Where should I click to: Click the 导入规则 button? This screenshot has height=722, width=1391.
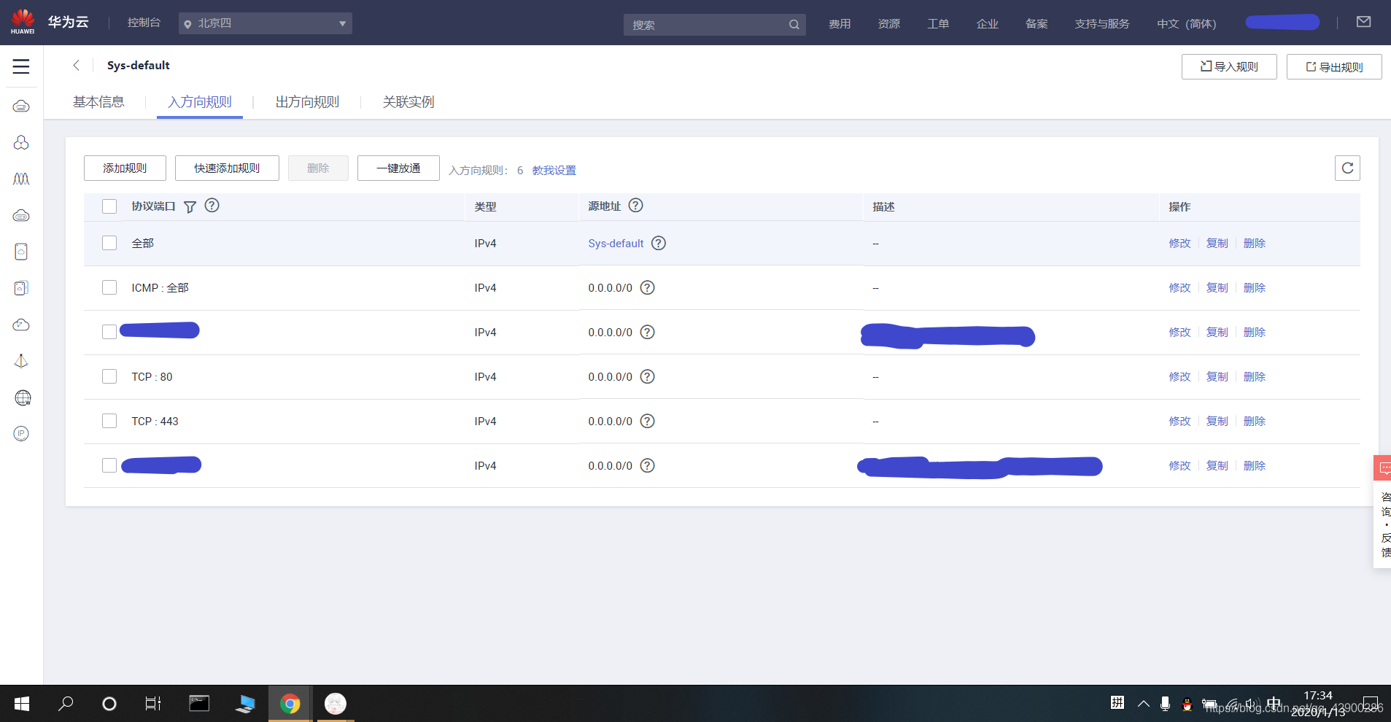pyautogui.click(x=1229, y=66)
